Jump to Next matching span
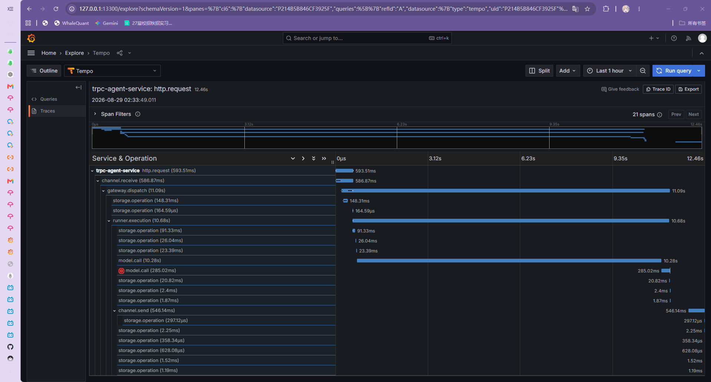 pyautogui.click(x=694, y=114)
